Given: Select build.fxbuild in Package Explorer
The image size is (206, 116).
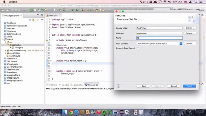Looking at the screenshot, I should [14, 56].
